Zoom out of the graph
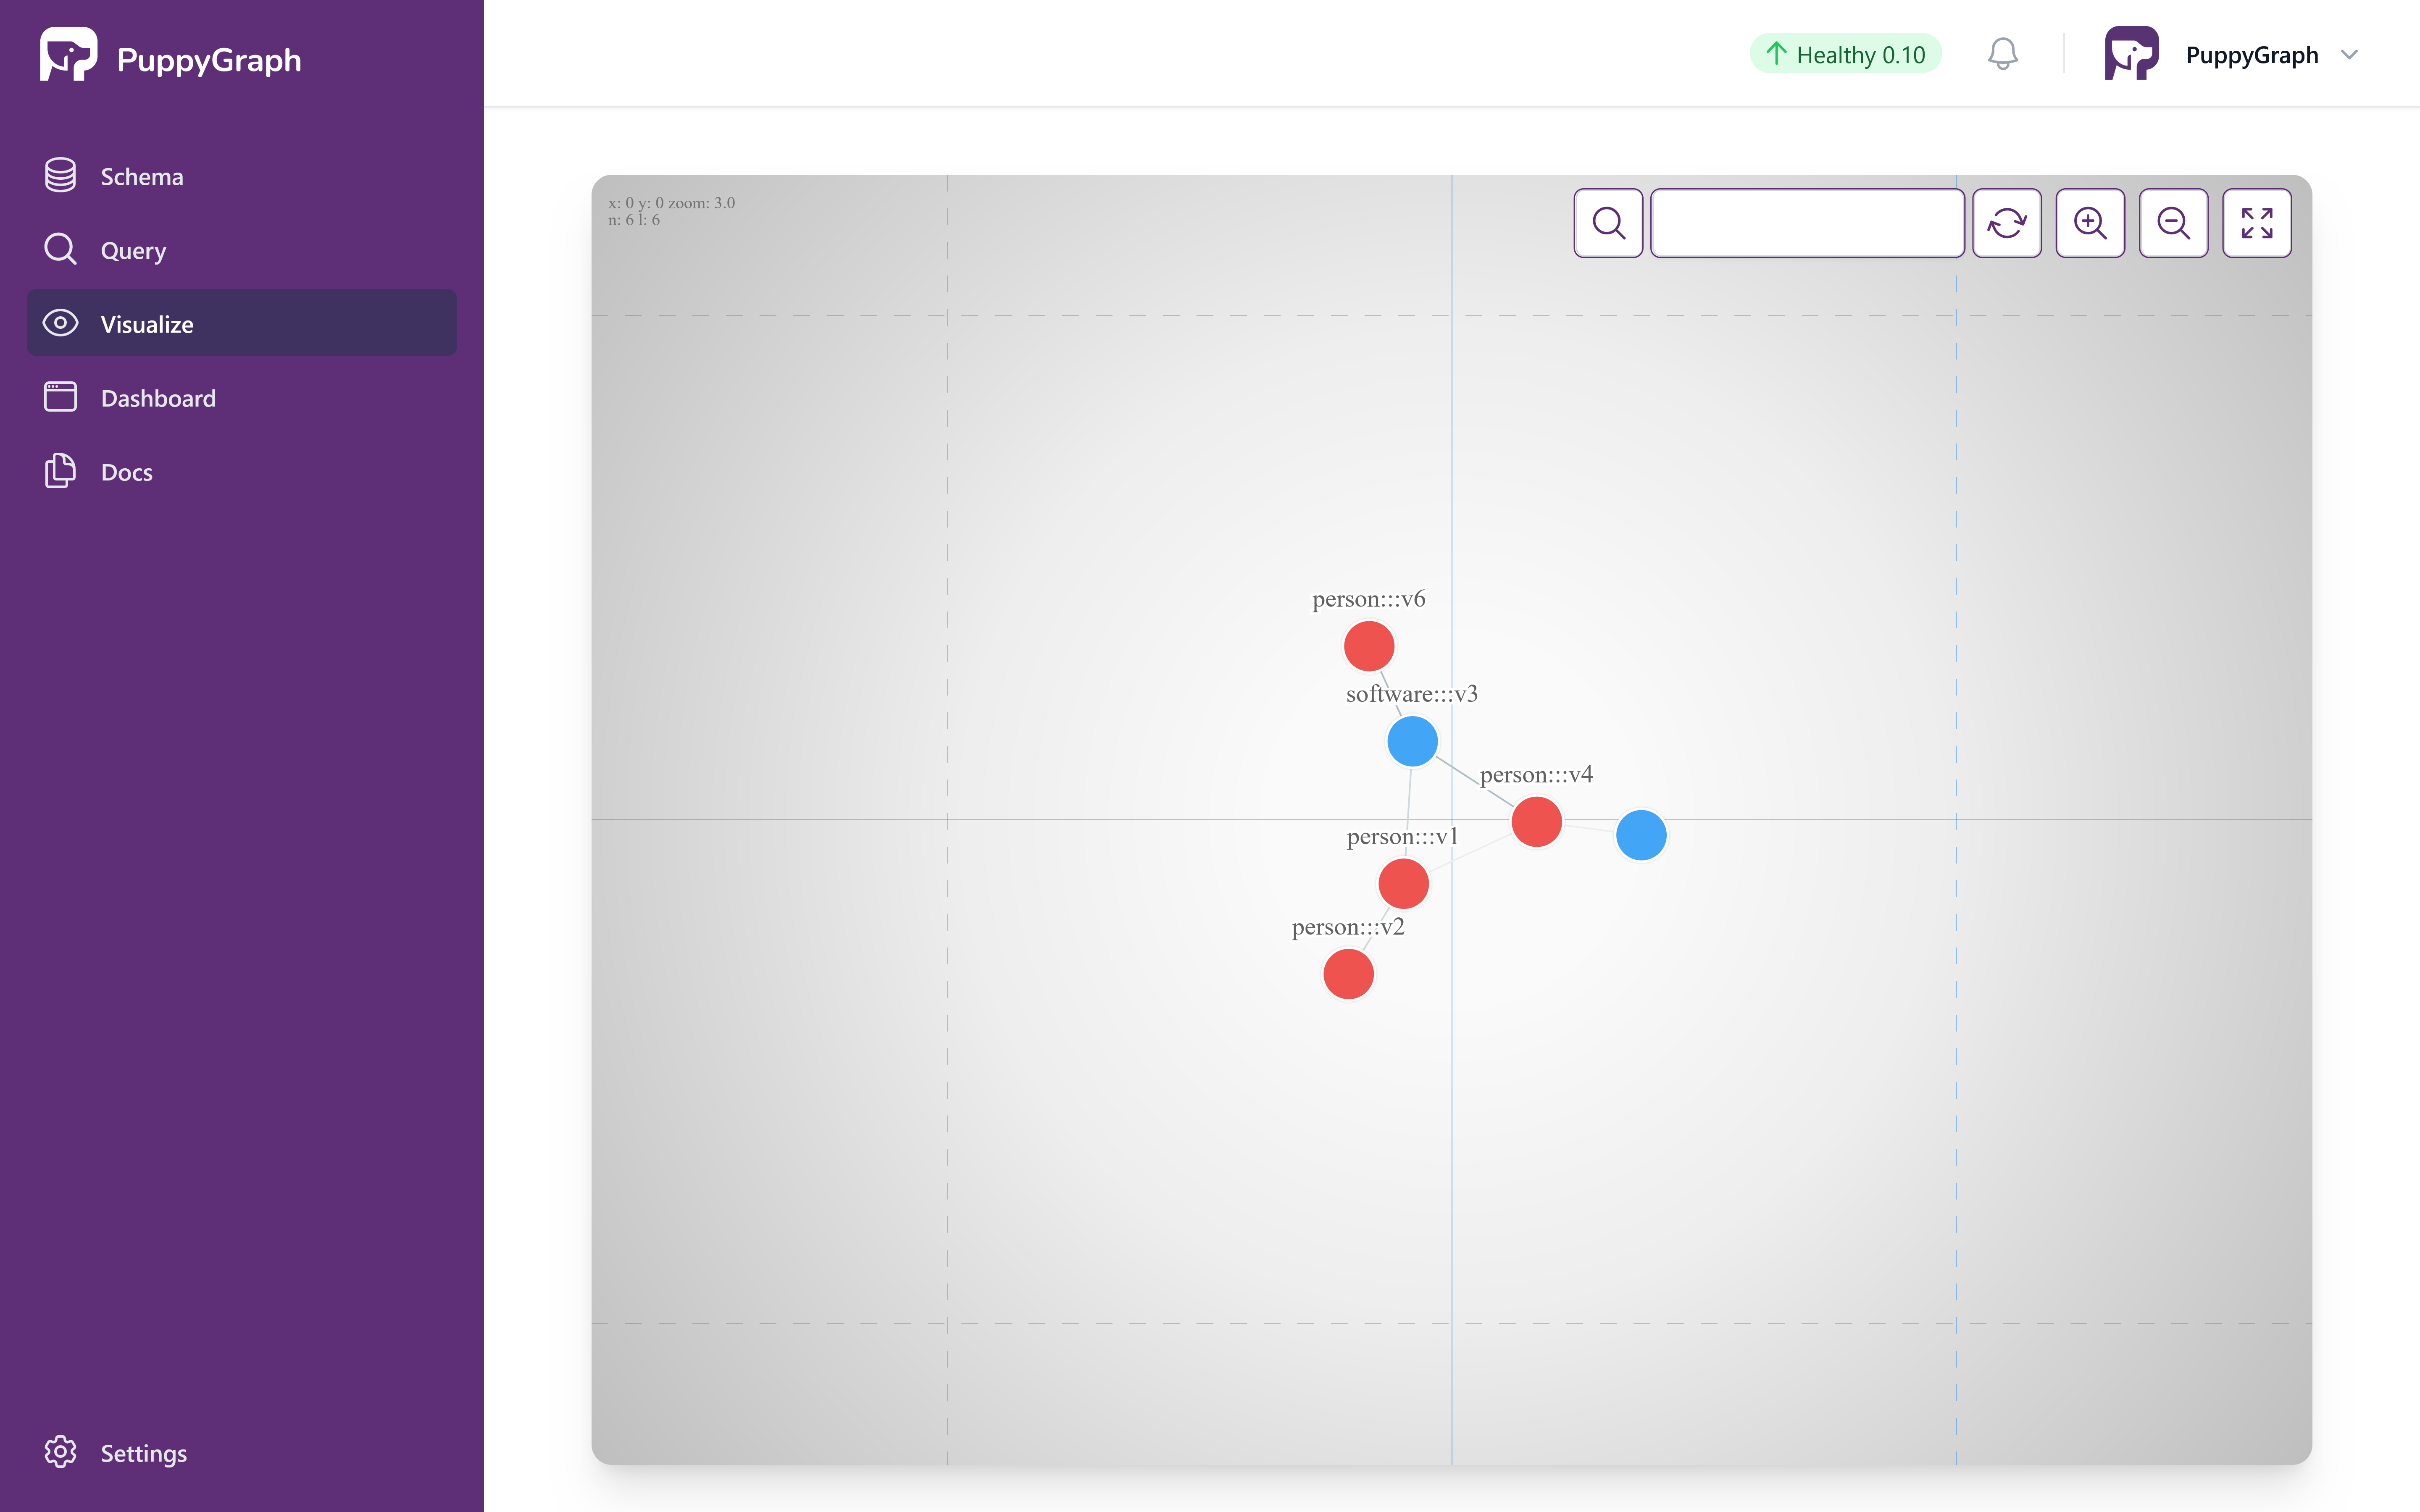Viewport: 2420px width, 1512px height. point(2173,222)
